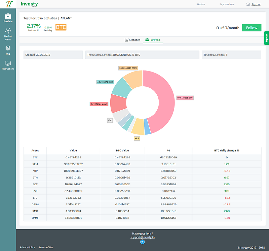Click BTC value 0.10114637 in DASH row
Image resolution: width=269 pixels, height=251 pixels.
pyautogui.click(x=122, y=204)
